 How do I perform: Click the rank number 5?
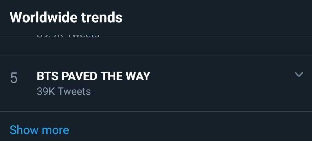(14, 78)
